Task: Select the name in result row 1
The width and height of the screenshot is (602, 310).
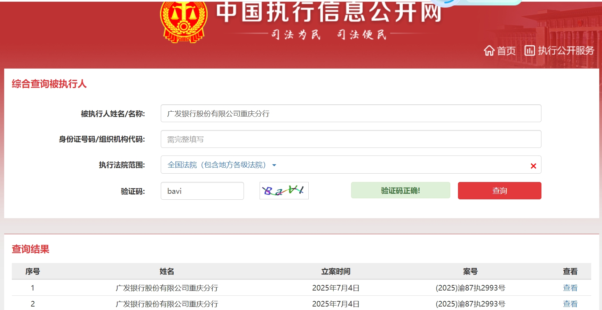Action: [167, 288]
